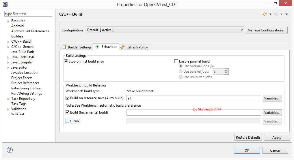Image resolution: width=294 pixels, height=160 pixels.
Task: Click the back navigation arrow icon
Action: 265,14
